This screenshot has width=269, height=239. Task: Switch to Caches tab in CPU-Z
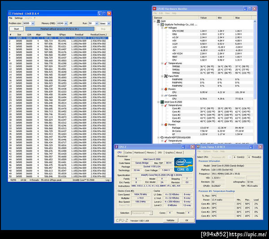128,152
